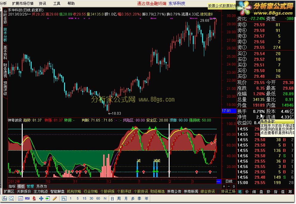Open the 券商公告 tab

(174, 191)
